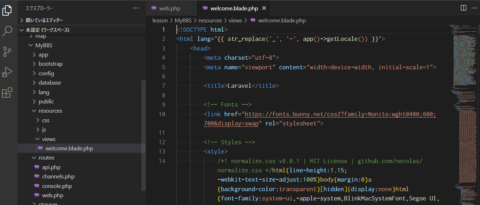
Task: Open the Run and Debug icon
Action: tap(7, 72)
